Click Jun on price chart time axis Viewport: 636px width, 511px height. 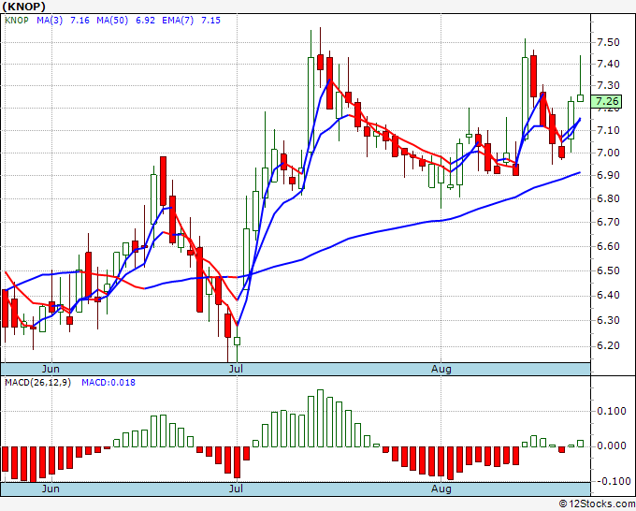(x=51, y=369)
